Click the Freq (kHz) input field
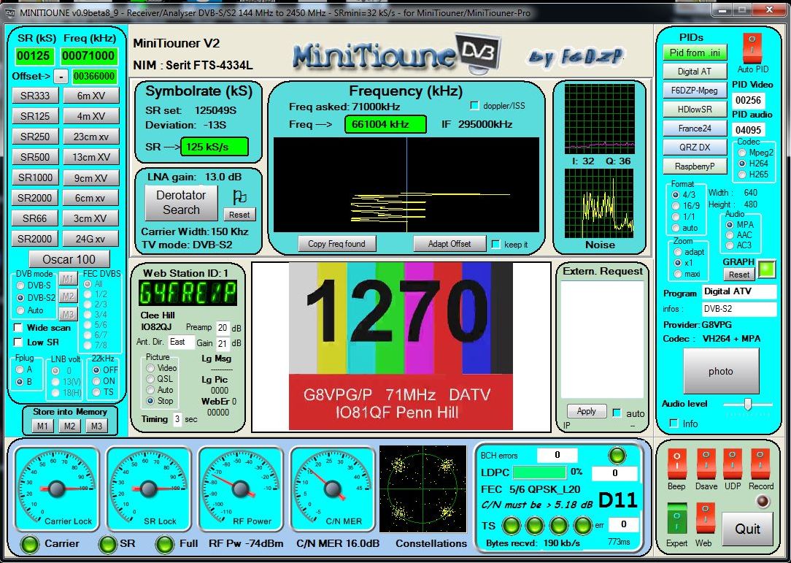This screenshot has height=563, width=791. click(88, 55)
